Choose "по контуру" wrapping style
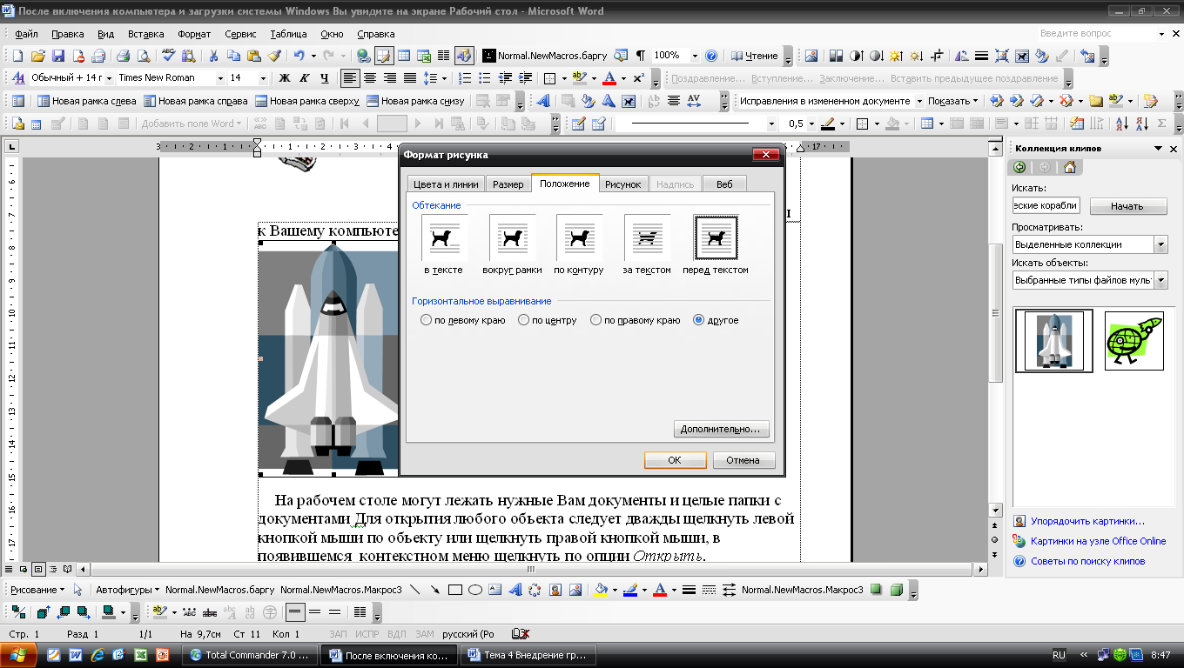 tap(579, 238)
